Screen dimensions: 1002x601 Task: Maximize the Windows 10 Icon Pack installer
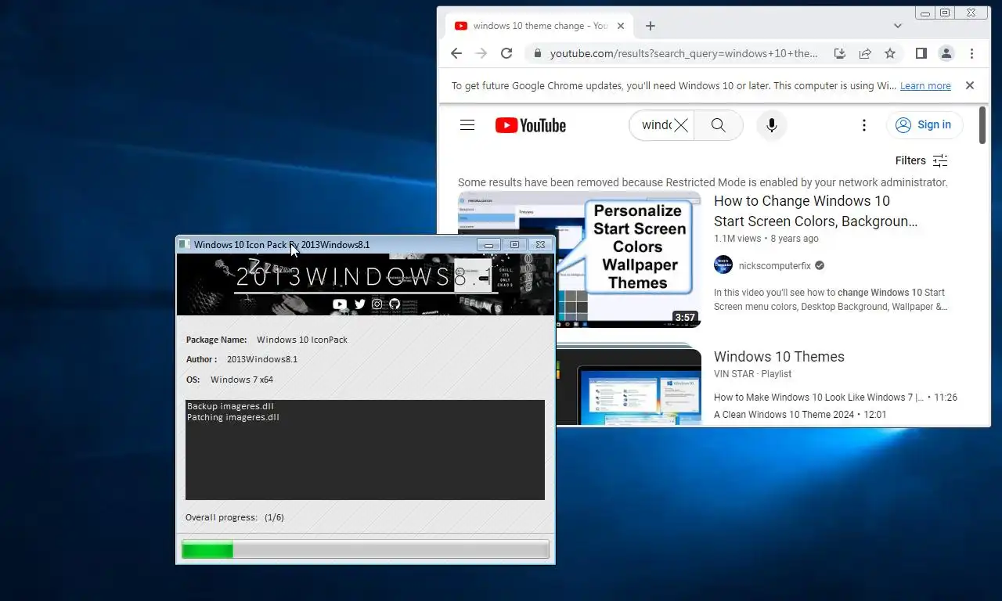click(514, 245)
